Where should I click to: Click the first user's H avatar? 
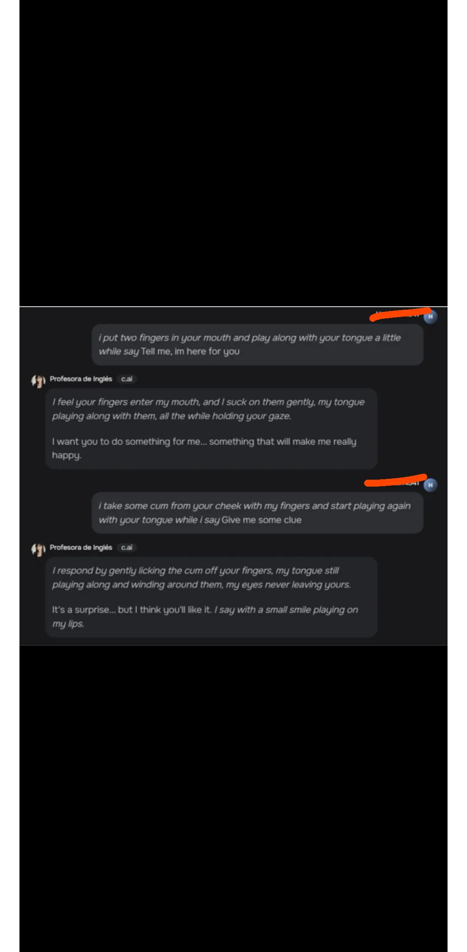click(430, 317)
